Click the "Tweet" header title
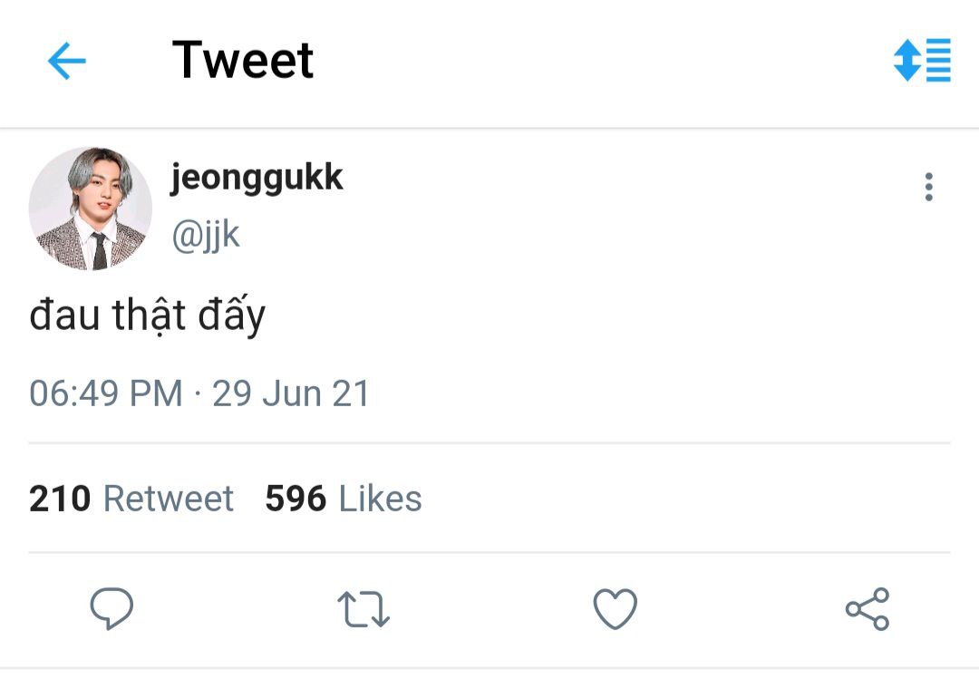979x679 pixels. pos(243,60)
